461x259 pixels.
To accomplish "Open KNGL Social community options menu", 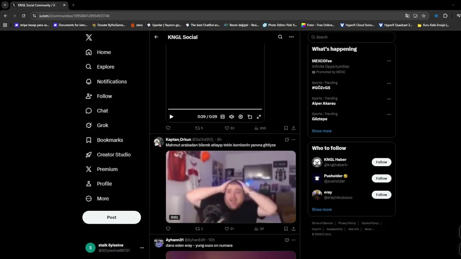I will [x=291, y=37].
